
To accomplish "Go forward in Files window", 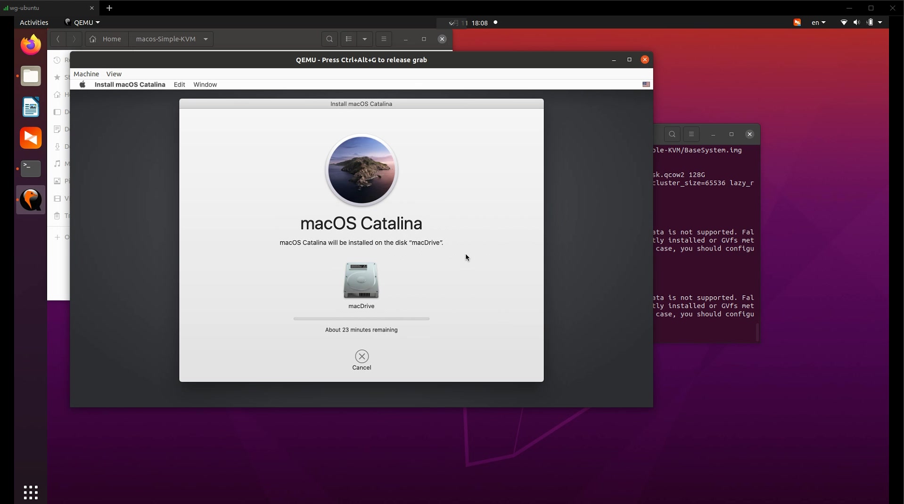I will (x=74, y=39).
